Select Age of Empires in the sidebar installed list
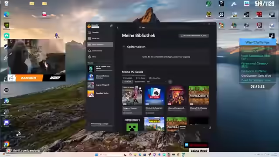This screenshot has height=157, width=279. 100,68
